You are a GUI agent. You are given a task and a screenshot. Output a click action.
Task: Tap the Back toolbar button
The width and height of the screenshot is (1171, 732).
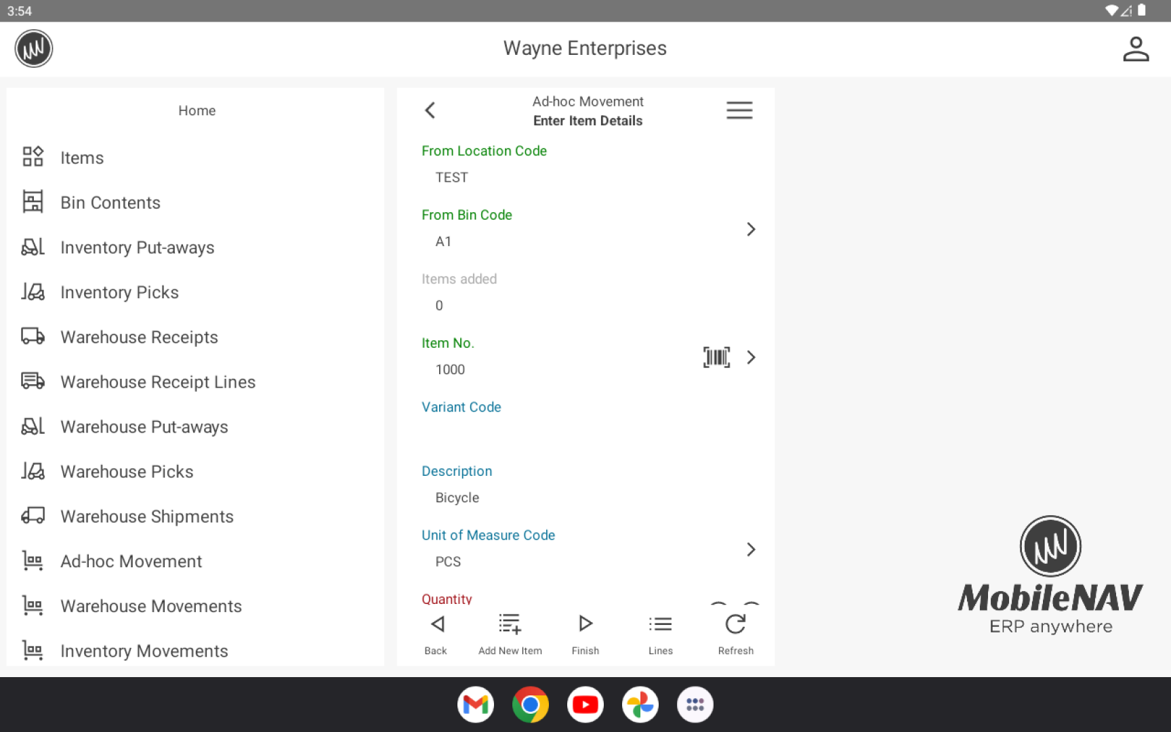[x=436, y=634]
